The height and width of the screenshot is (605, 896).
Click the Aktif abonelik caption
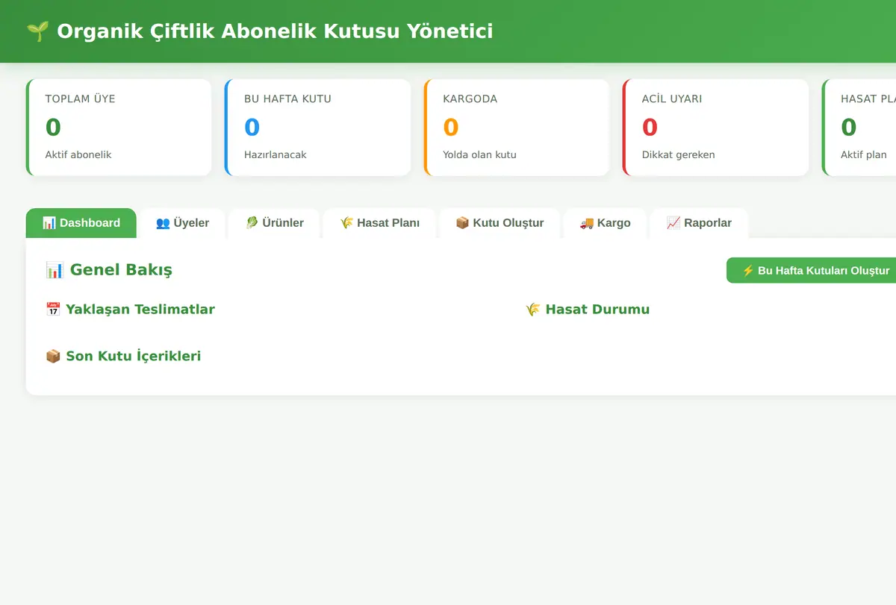click(x=78, y=155)
